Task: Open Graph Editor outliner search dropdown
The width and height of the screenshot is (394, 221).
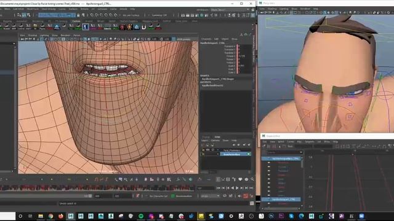Action: (301, 152)
